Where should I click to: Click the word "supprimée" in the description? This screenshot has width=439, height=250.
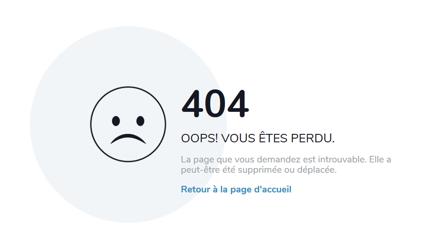[x=260, y=170]
